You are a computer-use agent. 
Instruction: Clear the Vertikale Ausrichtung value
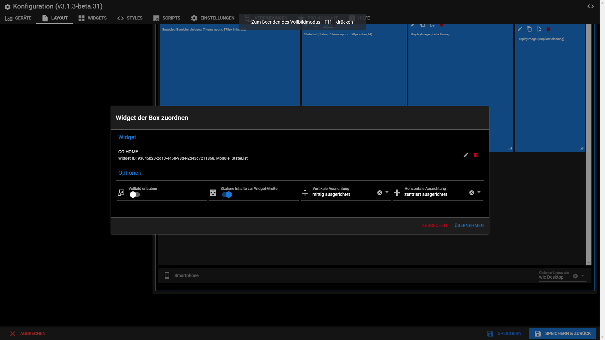coord(380,193)
